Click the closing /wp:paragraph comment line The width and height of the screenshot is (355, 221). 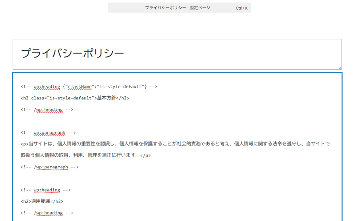click(49, 167)
